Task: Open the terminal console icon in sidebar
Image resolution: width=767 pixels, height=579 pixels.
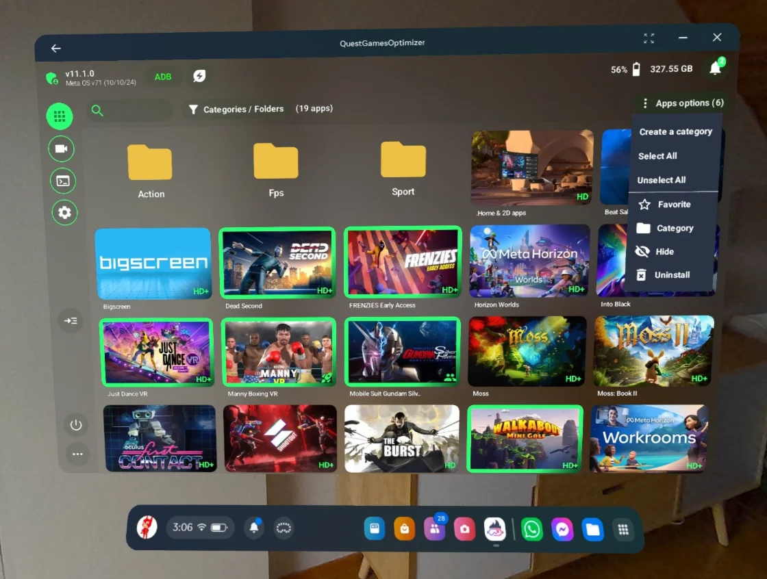Action: [62, 181]
